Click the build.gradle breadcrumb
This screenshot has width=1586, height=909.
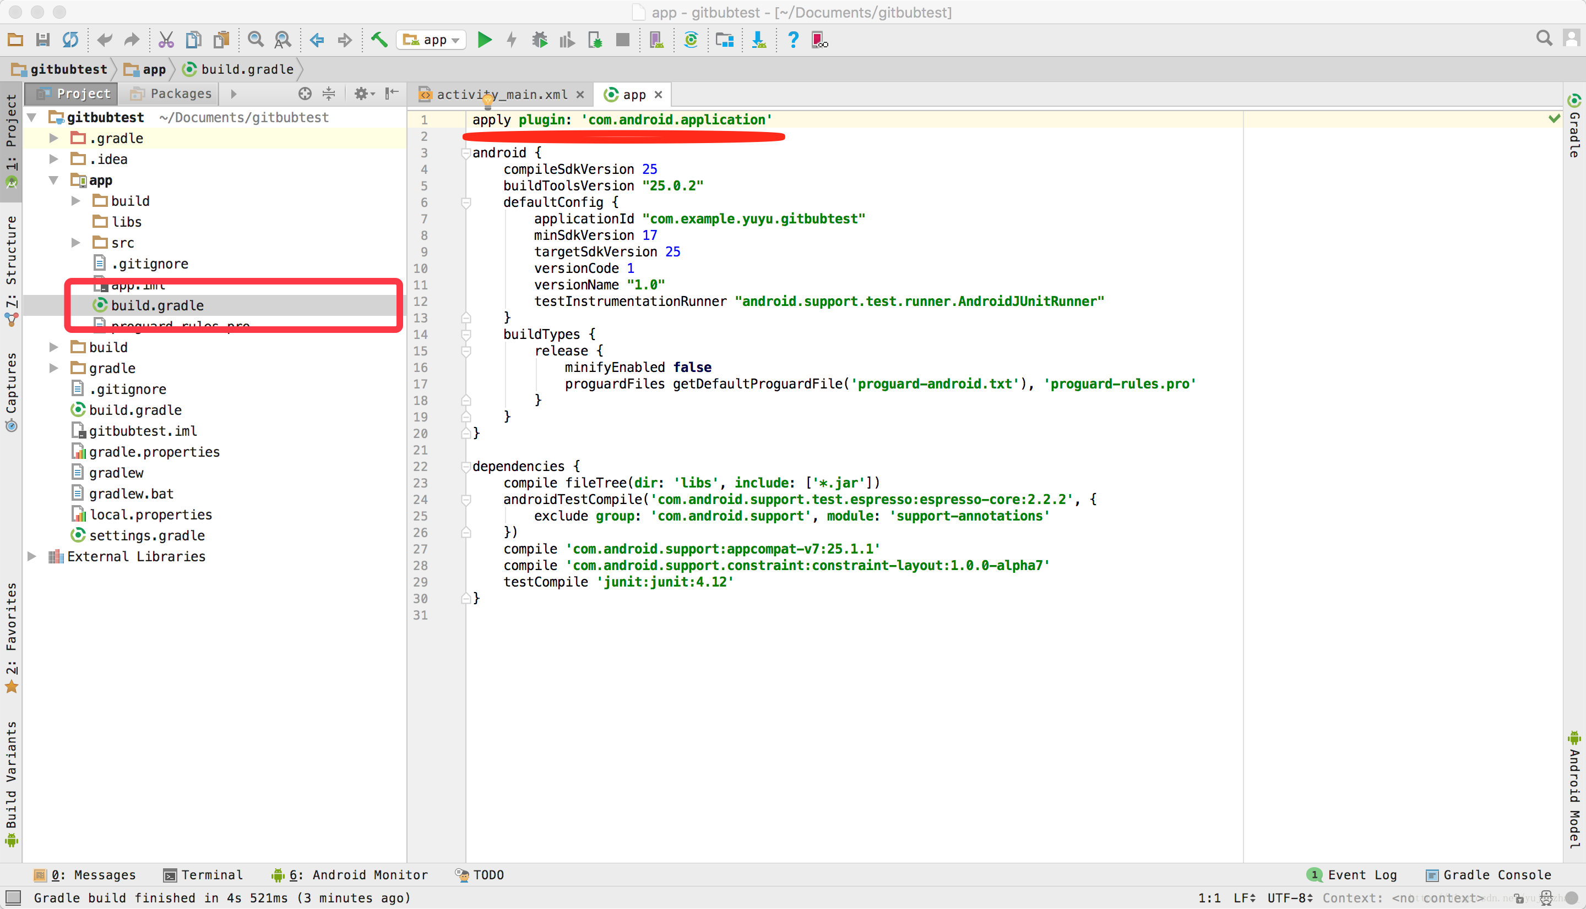click(238, 69)
